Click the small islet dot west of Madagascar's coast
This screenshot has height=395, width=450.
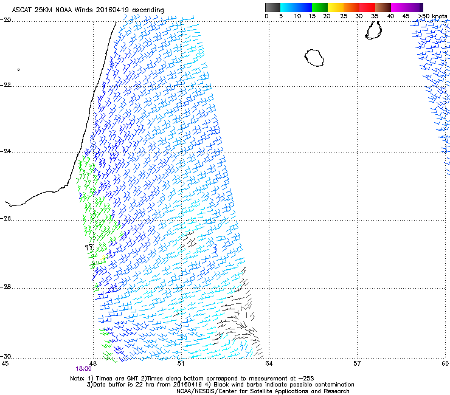point(18,69)
